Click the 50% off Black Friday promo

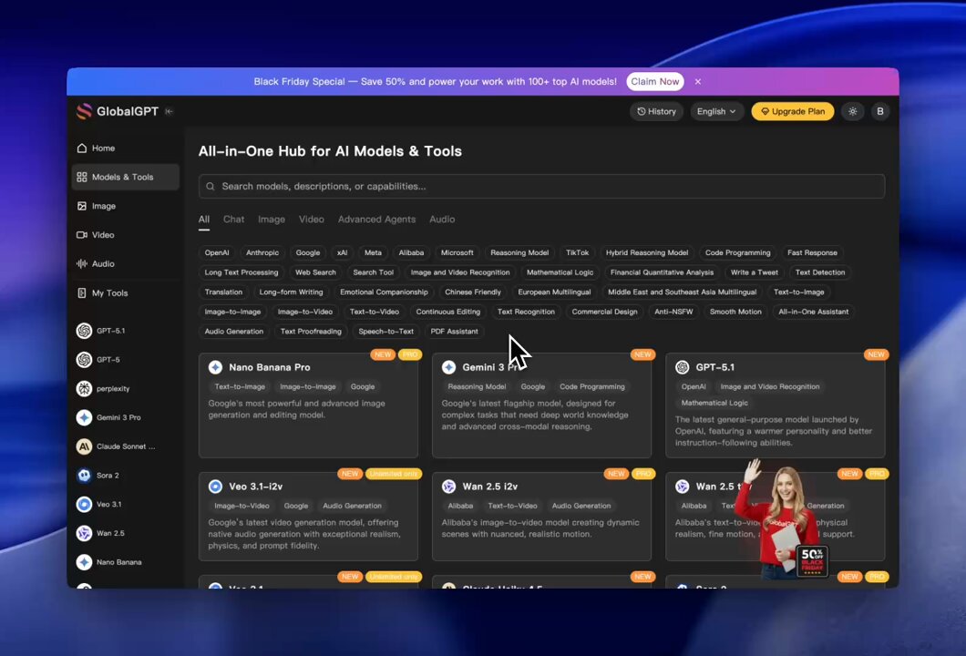point(812,560)
